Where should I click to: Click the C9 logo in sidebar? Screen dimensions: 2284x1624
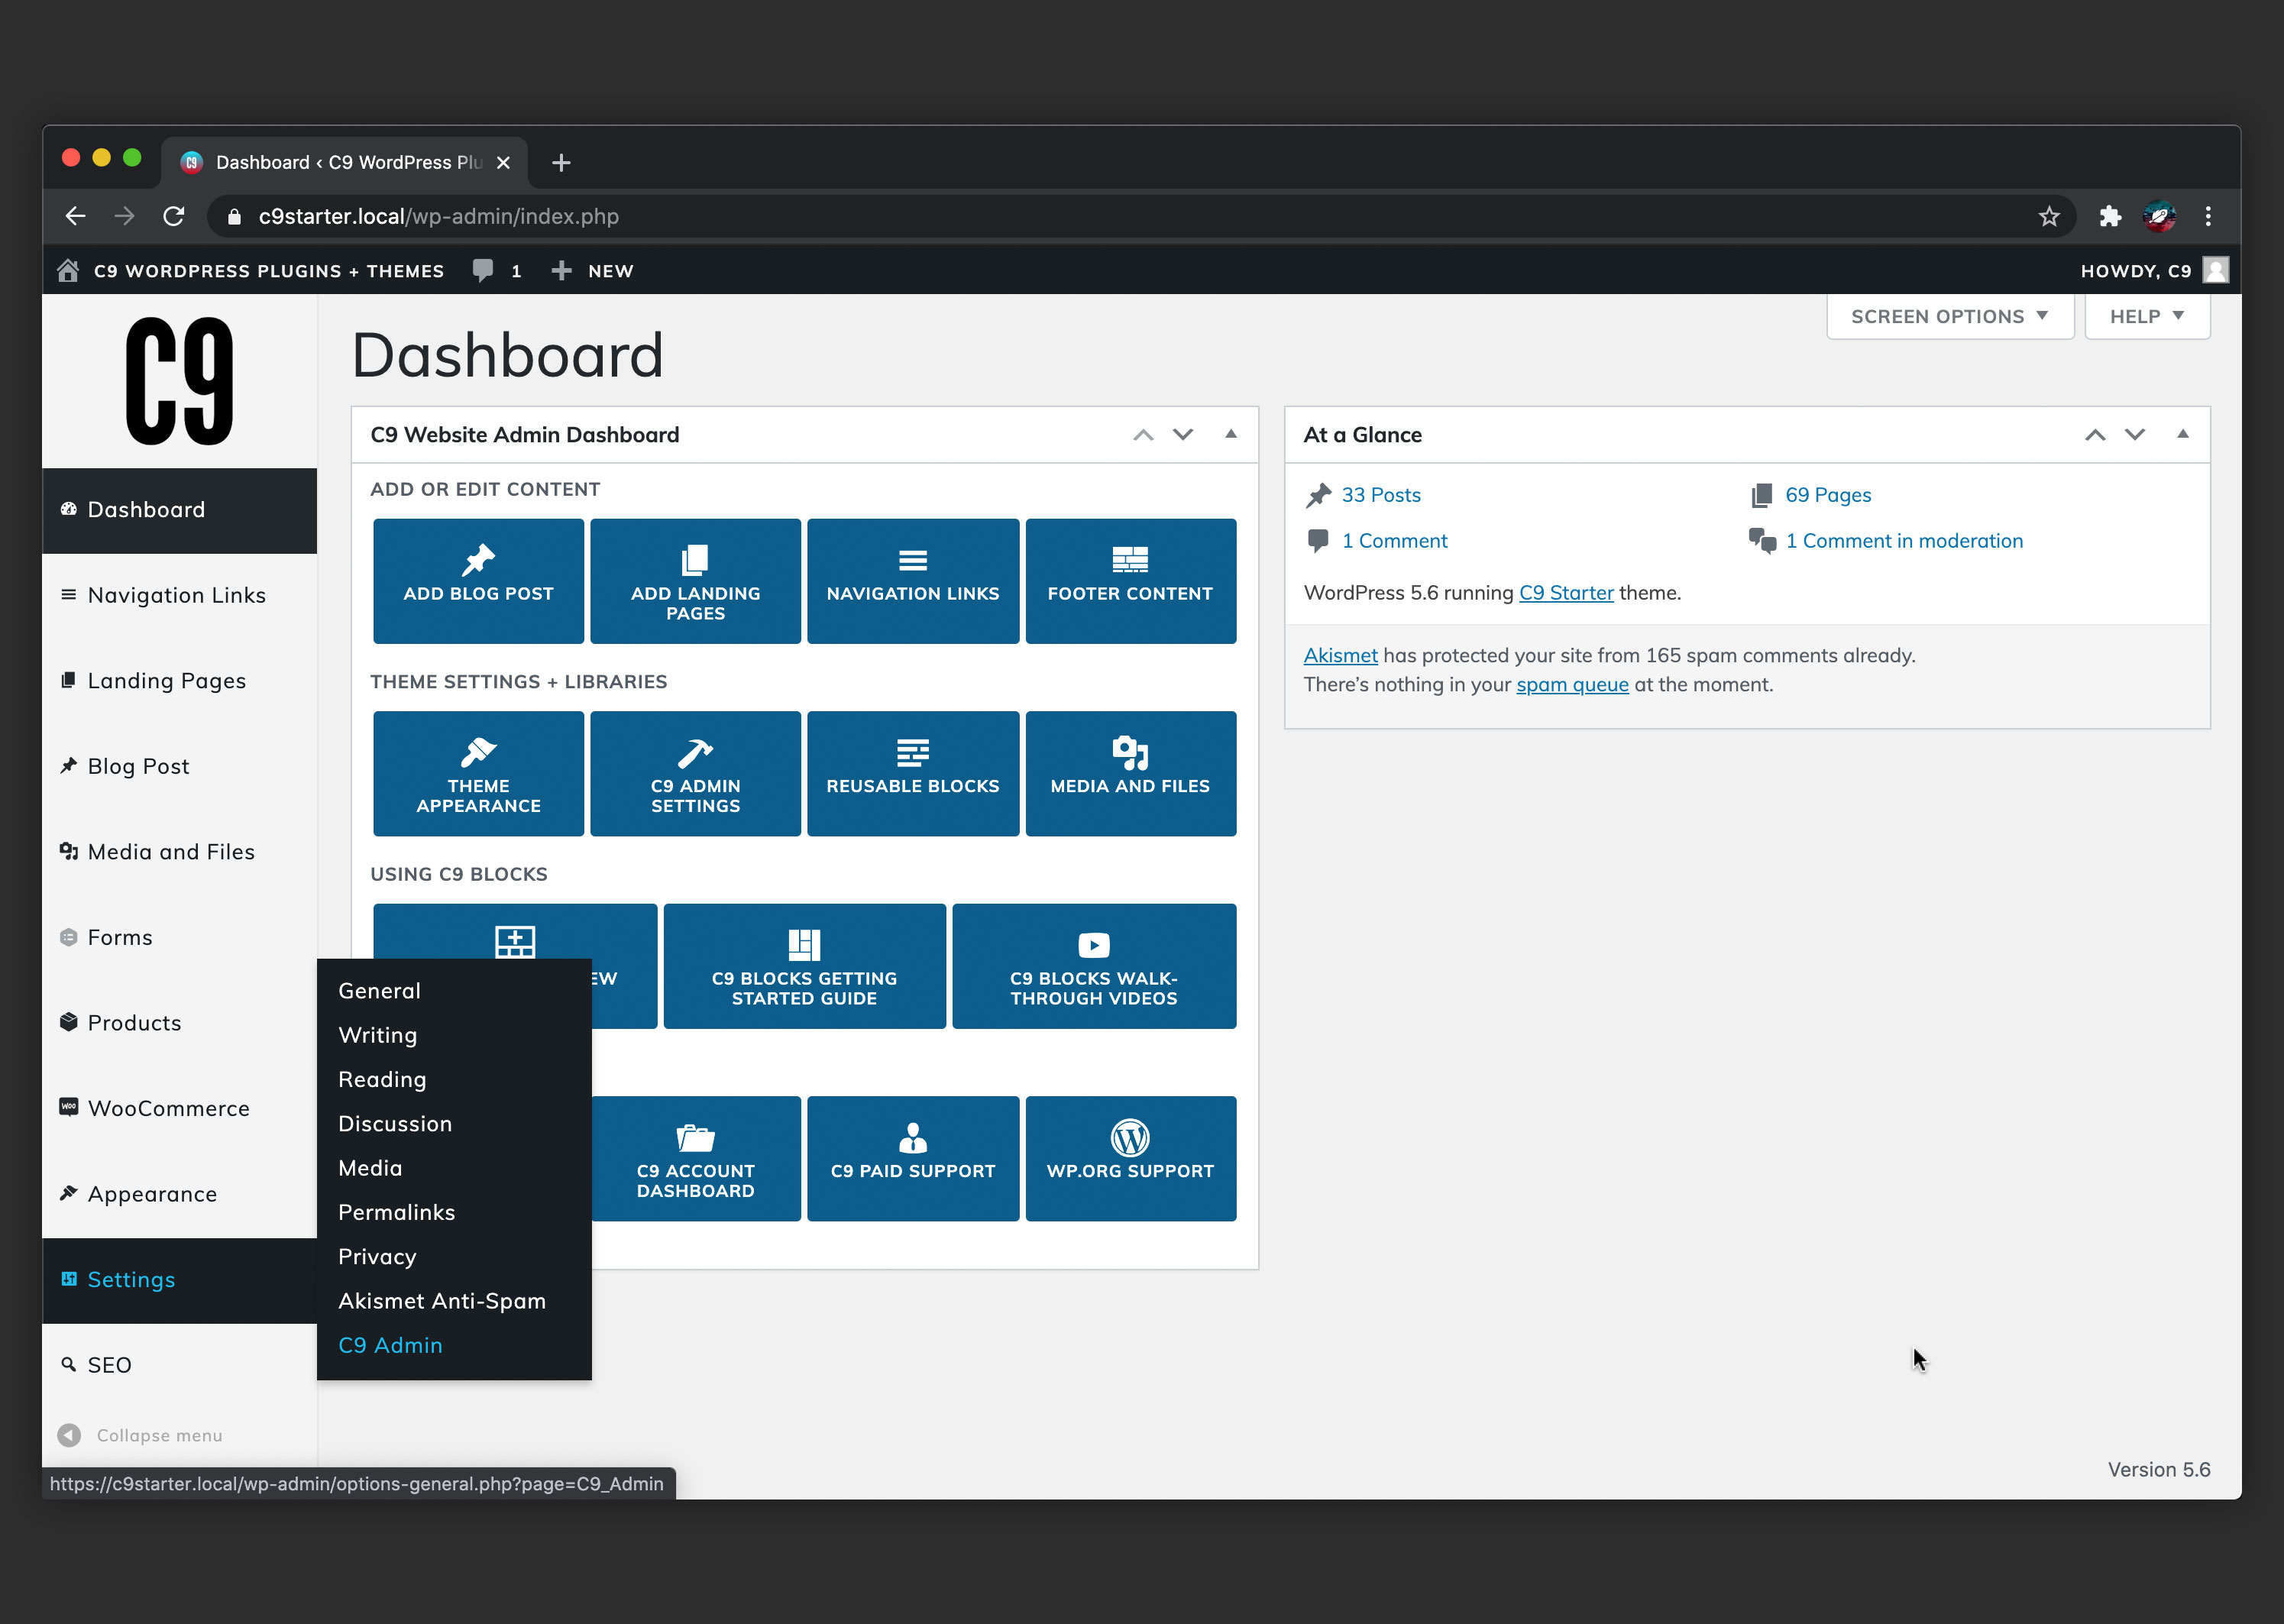point(180,381)
